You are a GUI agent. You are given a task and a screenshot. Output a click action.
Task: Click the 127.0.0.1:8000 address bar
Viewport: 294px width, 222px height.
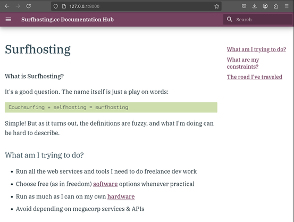pyautogui.click(x=136, y=6)
